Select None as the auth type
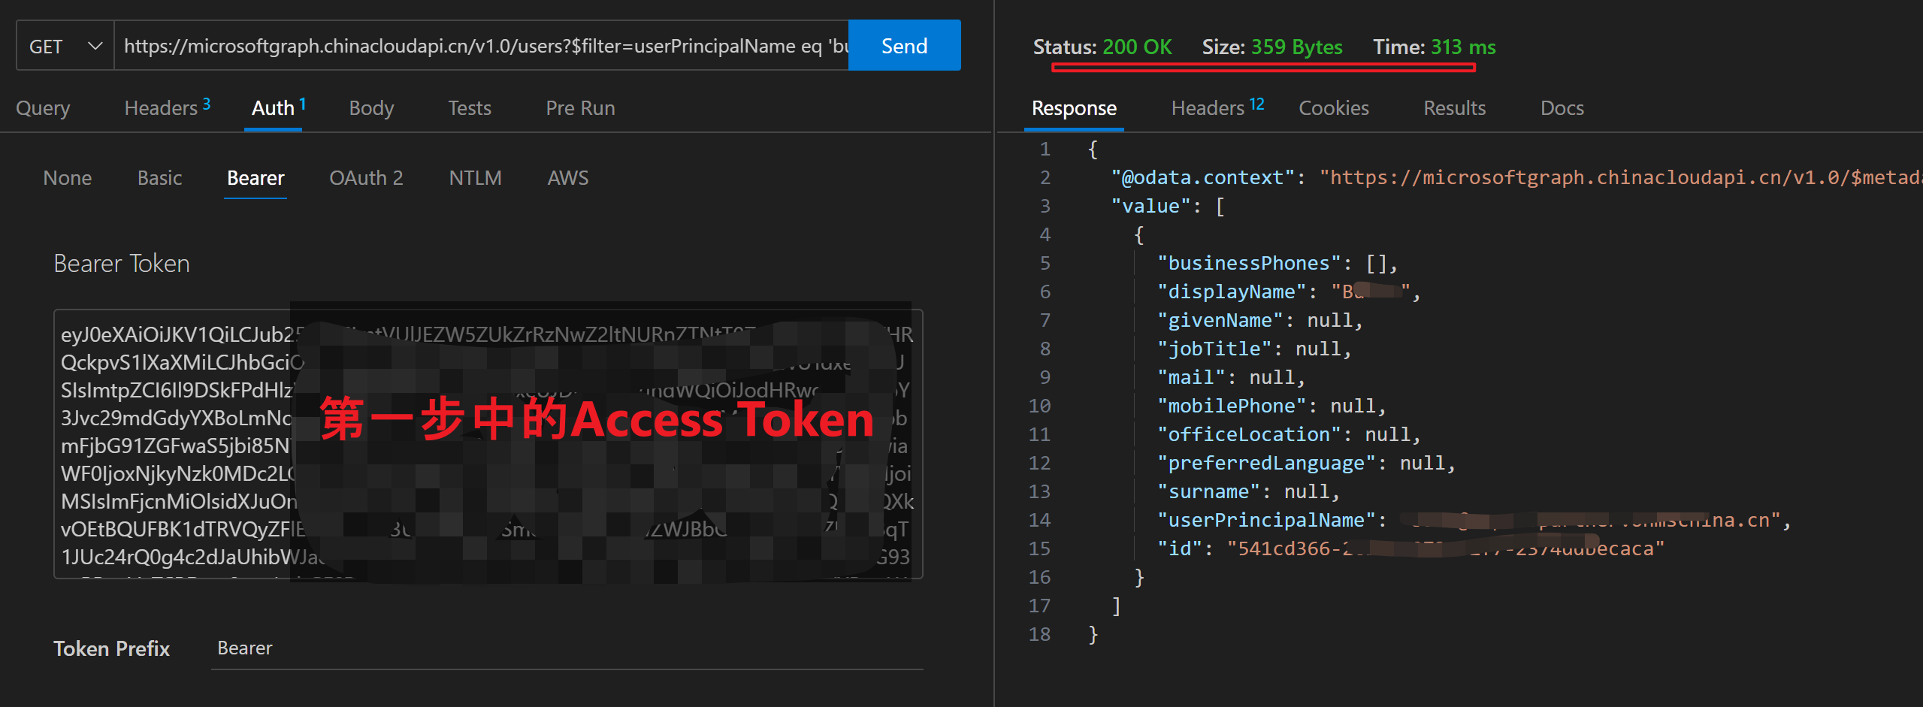The width and height of the screenshot is (1923, 707). 67,178
